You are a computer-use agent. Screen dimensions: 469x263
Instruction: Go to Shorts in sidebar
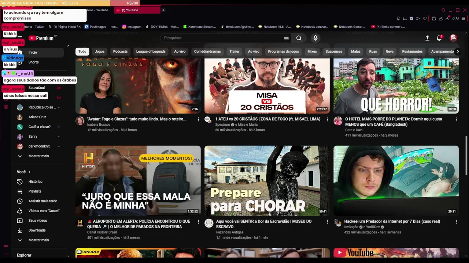click(40, 62)
